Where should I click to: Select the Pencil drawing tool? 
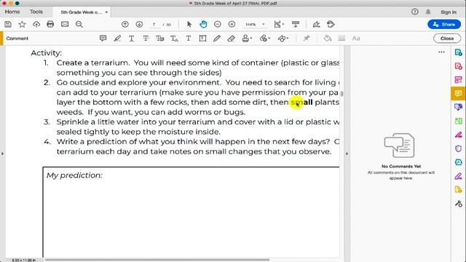coord(217,39)
